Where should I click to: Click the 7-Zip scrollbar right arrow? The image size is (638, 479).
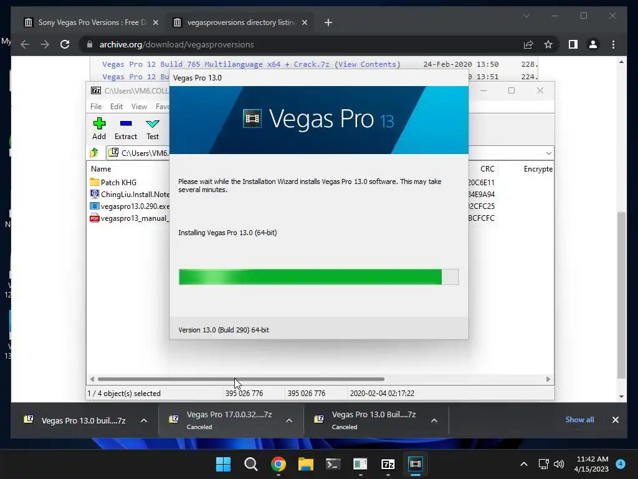pos(548,379)
